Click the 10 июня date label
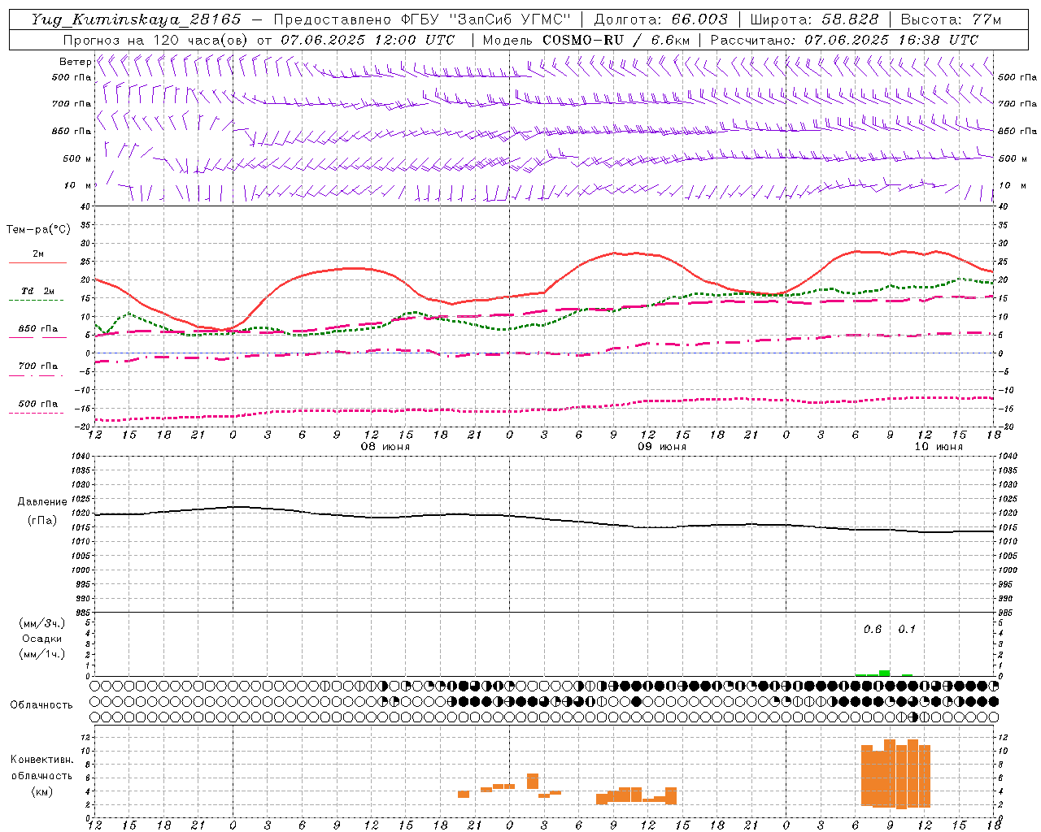Image resolution: width=1041 pixels, height=832 pixels. click(939, 447)
